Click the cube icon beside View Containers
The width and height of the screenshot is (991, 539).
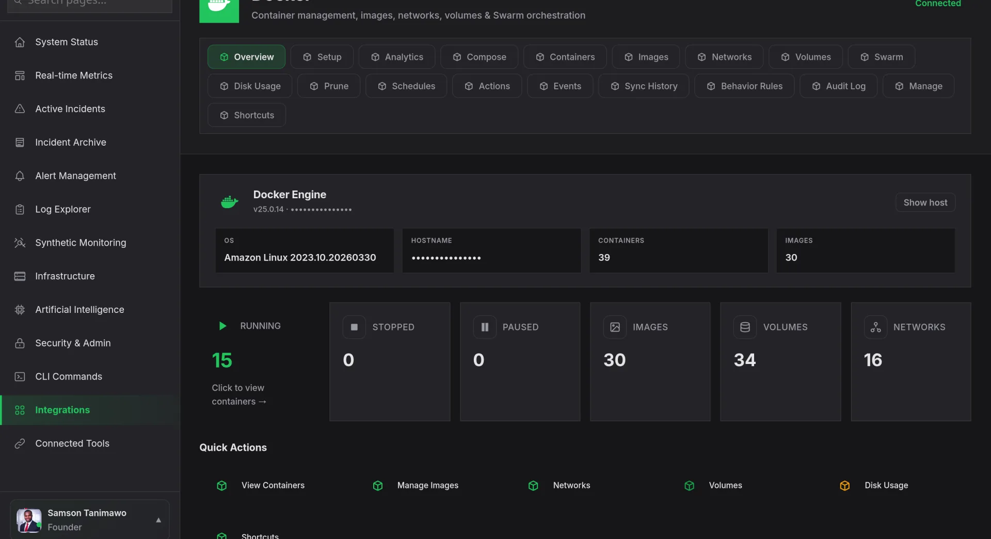click(222, 486)
